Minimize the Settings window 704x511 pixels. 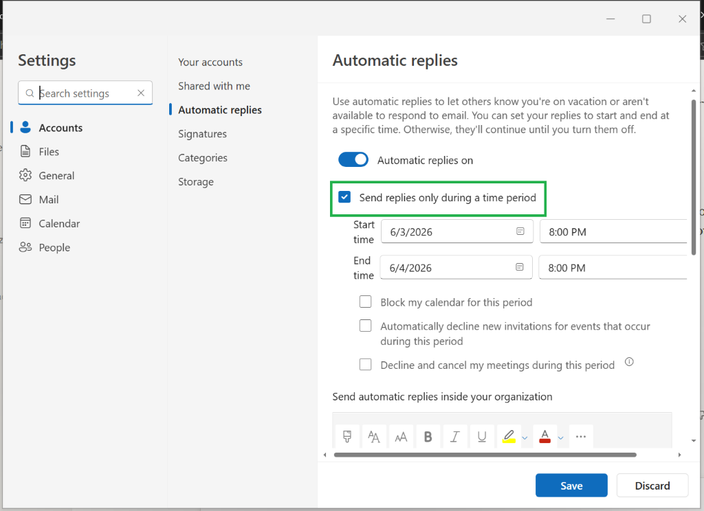[x=610, y=19]
